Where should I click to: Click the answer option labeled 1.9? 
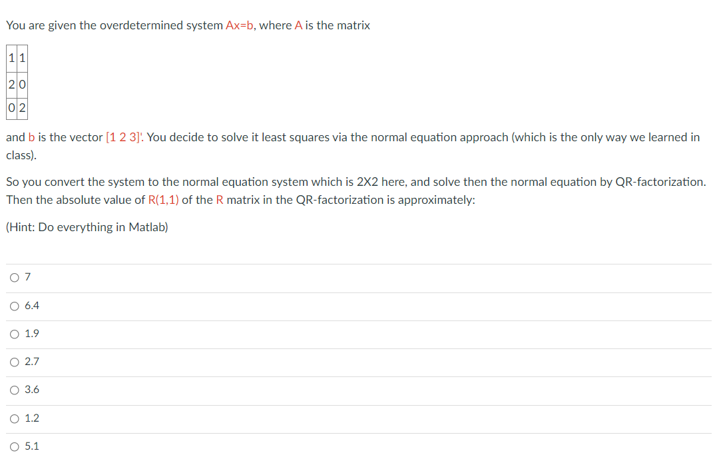(29, 334)
